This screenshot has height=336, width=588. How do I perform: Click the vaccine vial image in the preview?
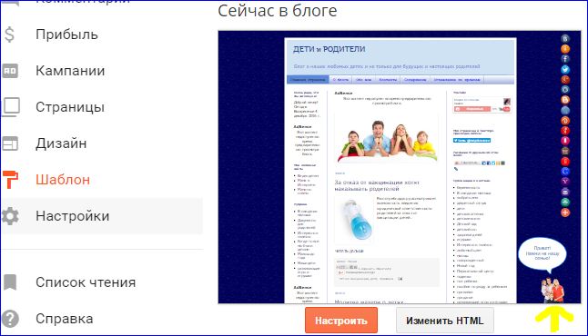[354, 221]
